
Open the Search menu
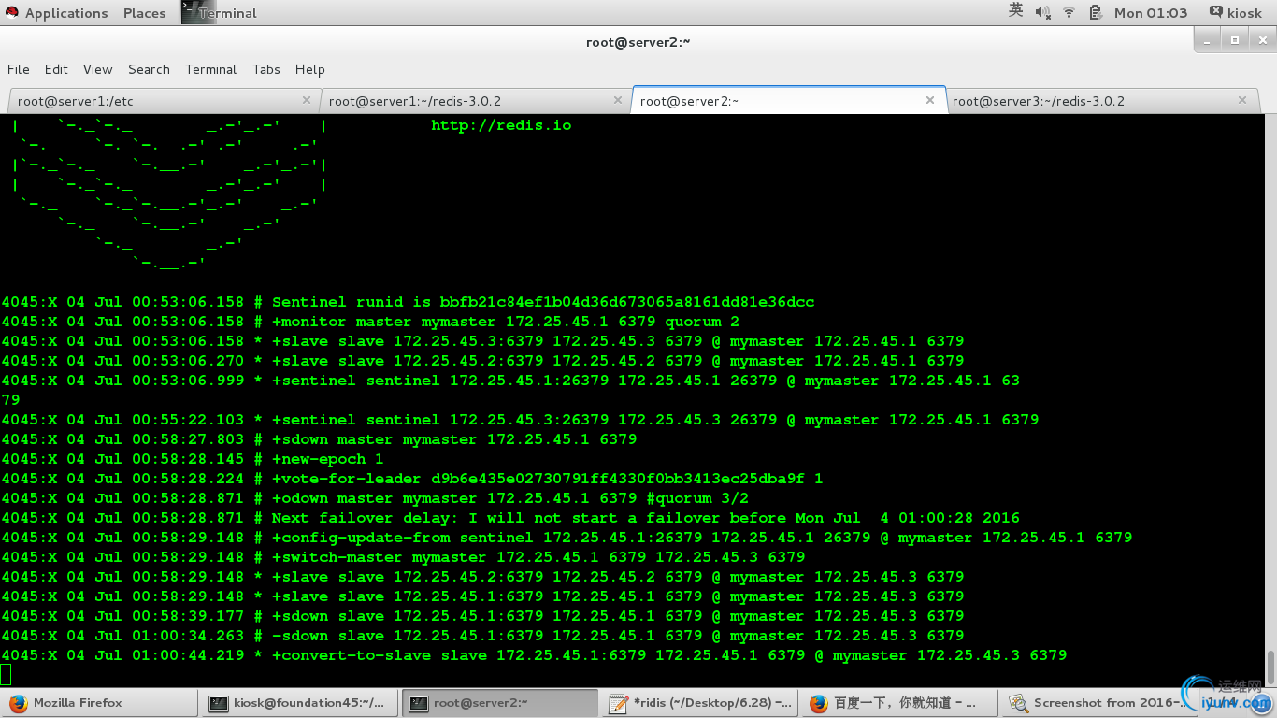[x=149, y=69]
